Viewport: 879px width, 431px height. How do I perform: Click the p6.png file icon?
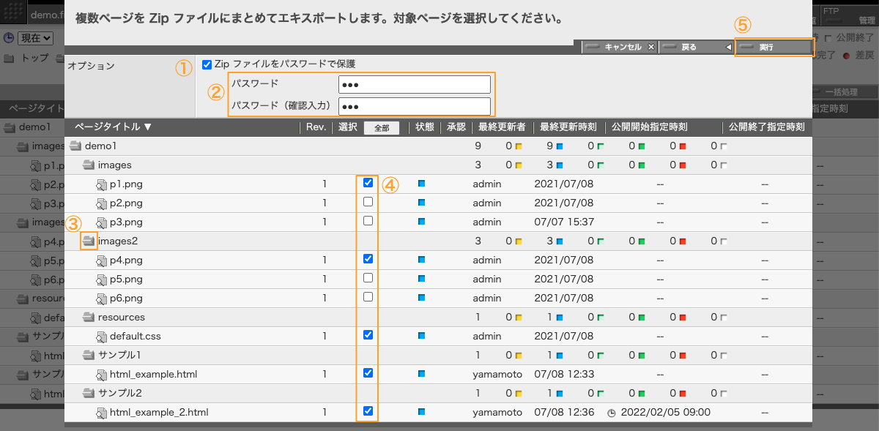click(101, 299)
